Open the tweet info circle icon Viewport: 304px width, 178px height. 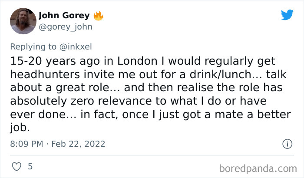click(287, 143)
